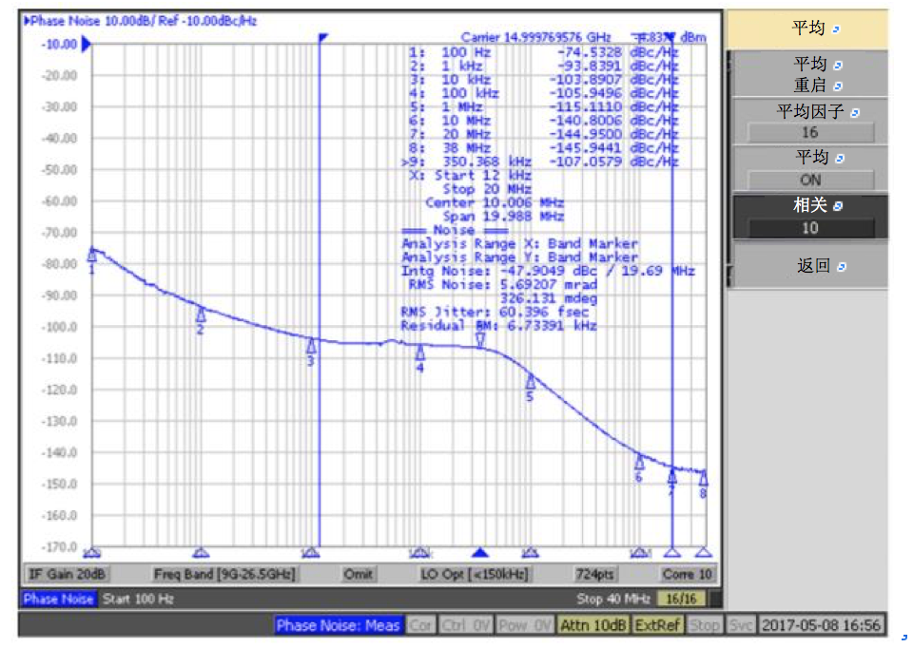Click the 724pts indicator
This screenshot has height=648, width=913.
point(594,574)
